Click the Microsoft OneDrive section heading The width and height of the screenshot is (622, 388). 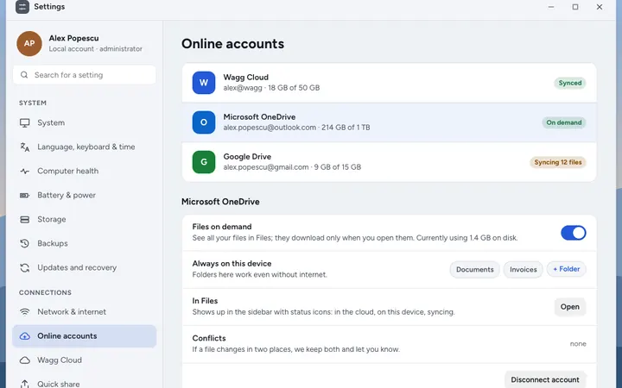[220, 202]
